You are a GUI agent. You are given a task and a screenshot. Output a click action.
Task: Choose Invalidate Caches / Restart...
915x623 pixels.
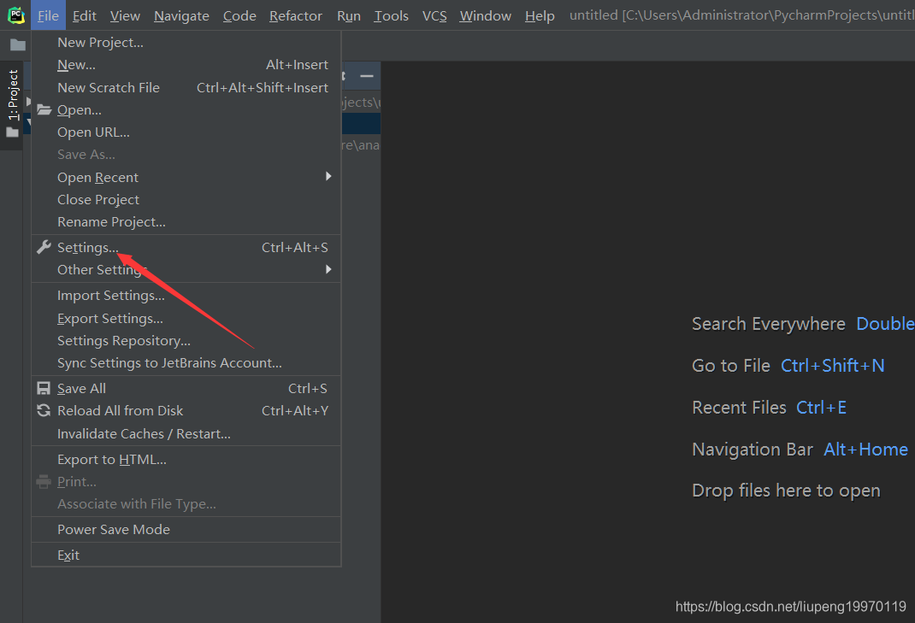click(x=186, y=434)
